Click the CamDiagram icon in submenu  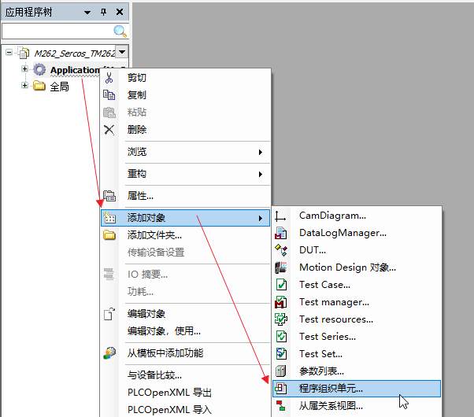[281, 216]
